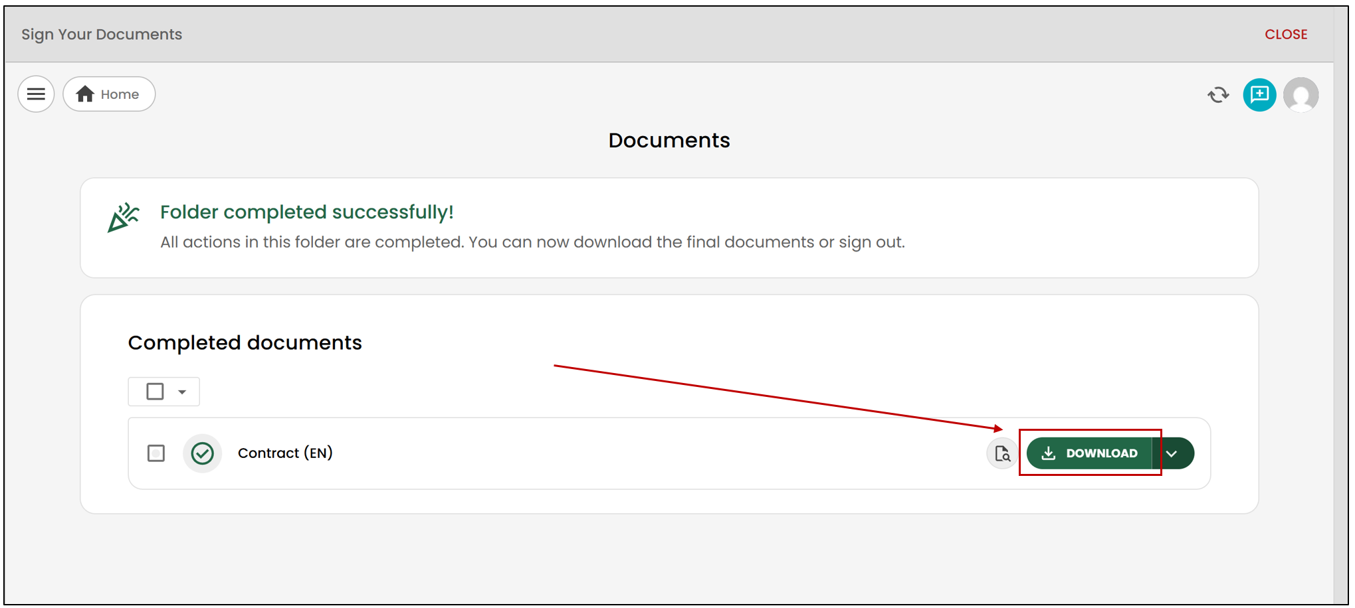Click the party popper celebration icon
1355x608 pixels.
point(123,218)
